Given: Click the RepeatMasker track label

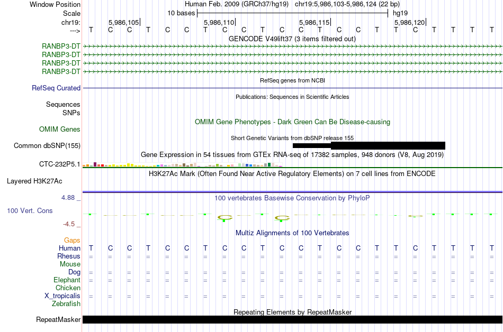Looking at the screenshot, I should (58, 319).
